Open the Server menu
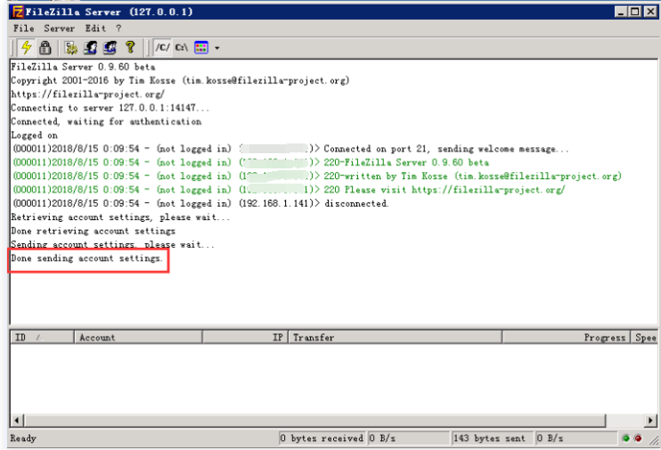Viewport: 661px width, 450px height. click(59, 29)
